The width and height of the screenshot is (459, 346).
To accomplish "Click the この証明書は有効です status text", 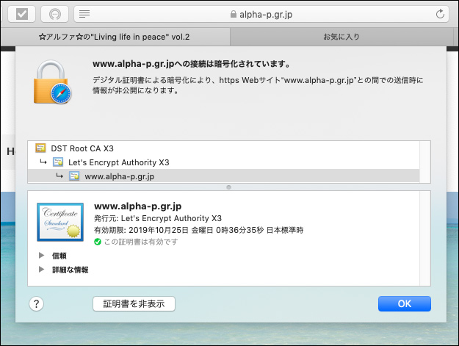I will [141, 242].
